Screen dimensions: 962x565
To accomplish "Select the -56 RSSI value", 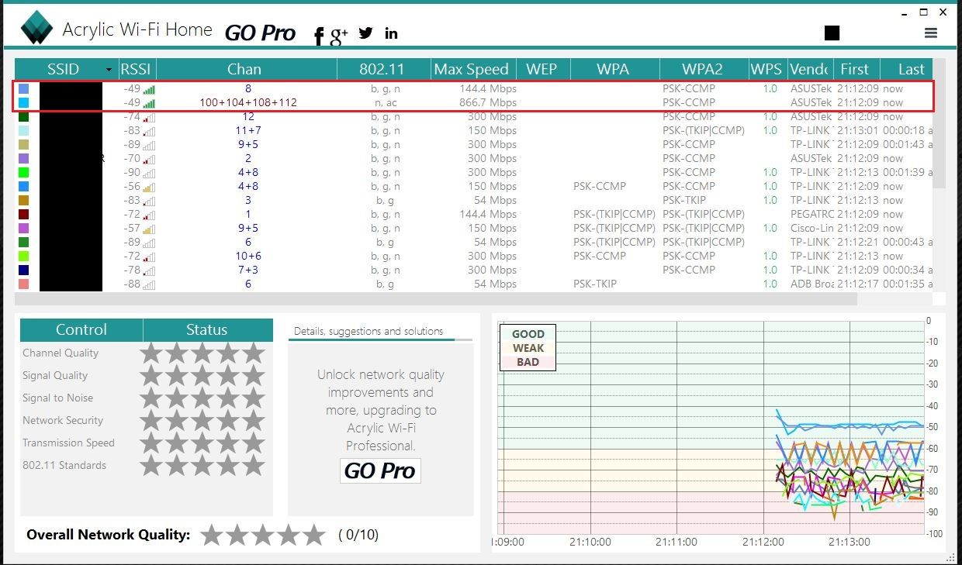I will pos(132,186).
